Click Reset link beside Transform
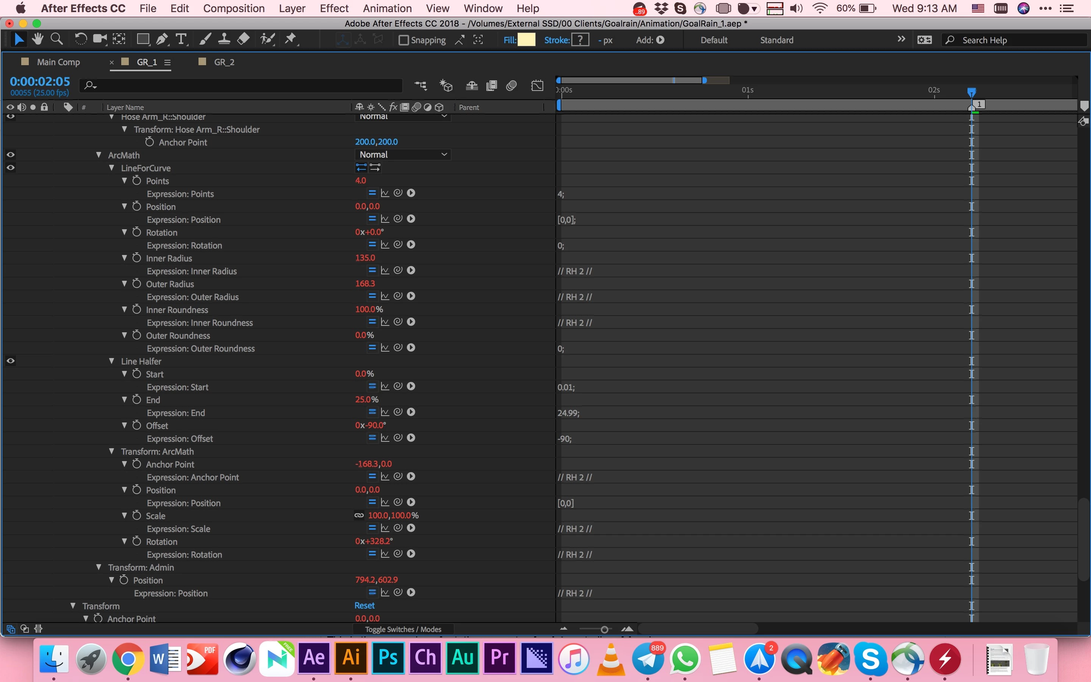This screenshot has width=1091, height=682. coord(364,606)
